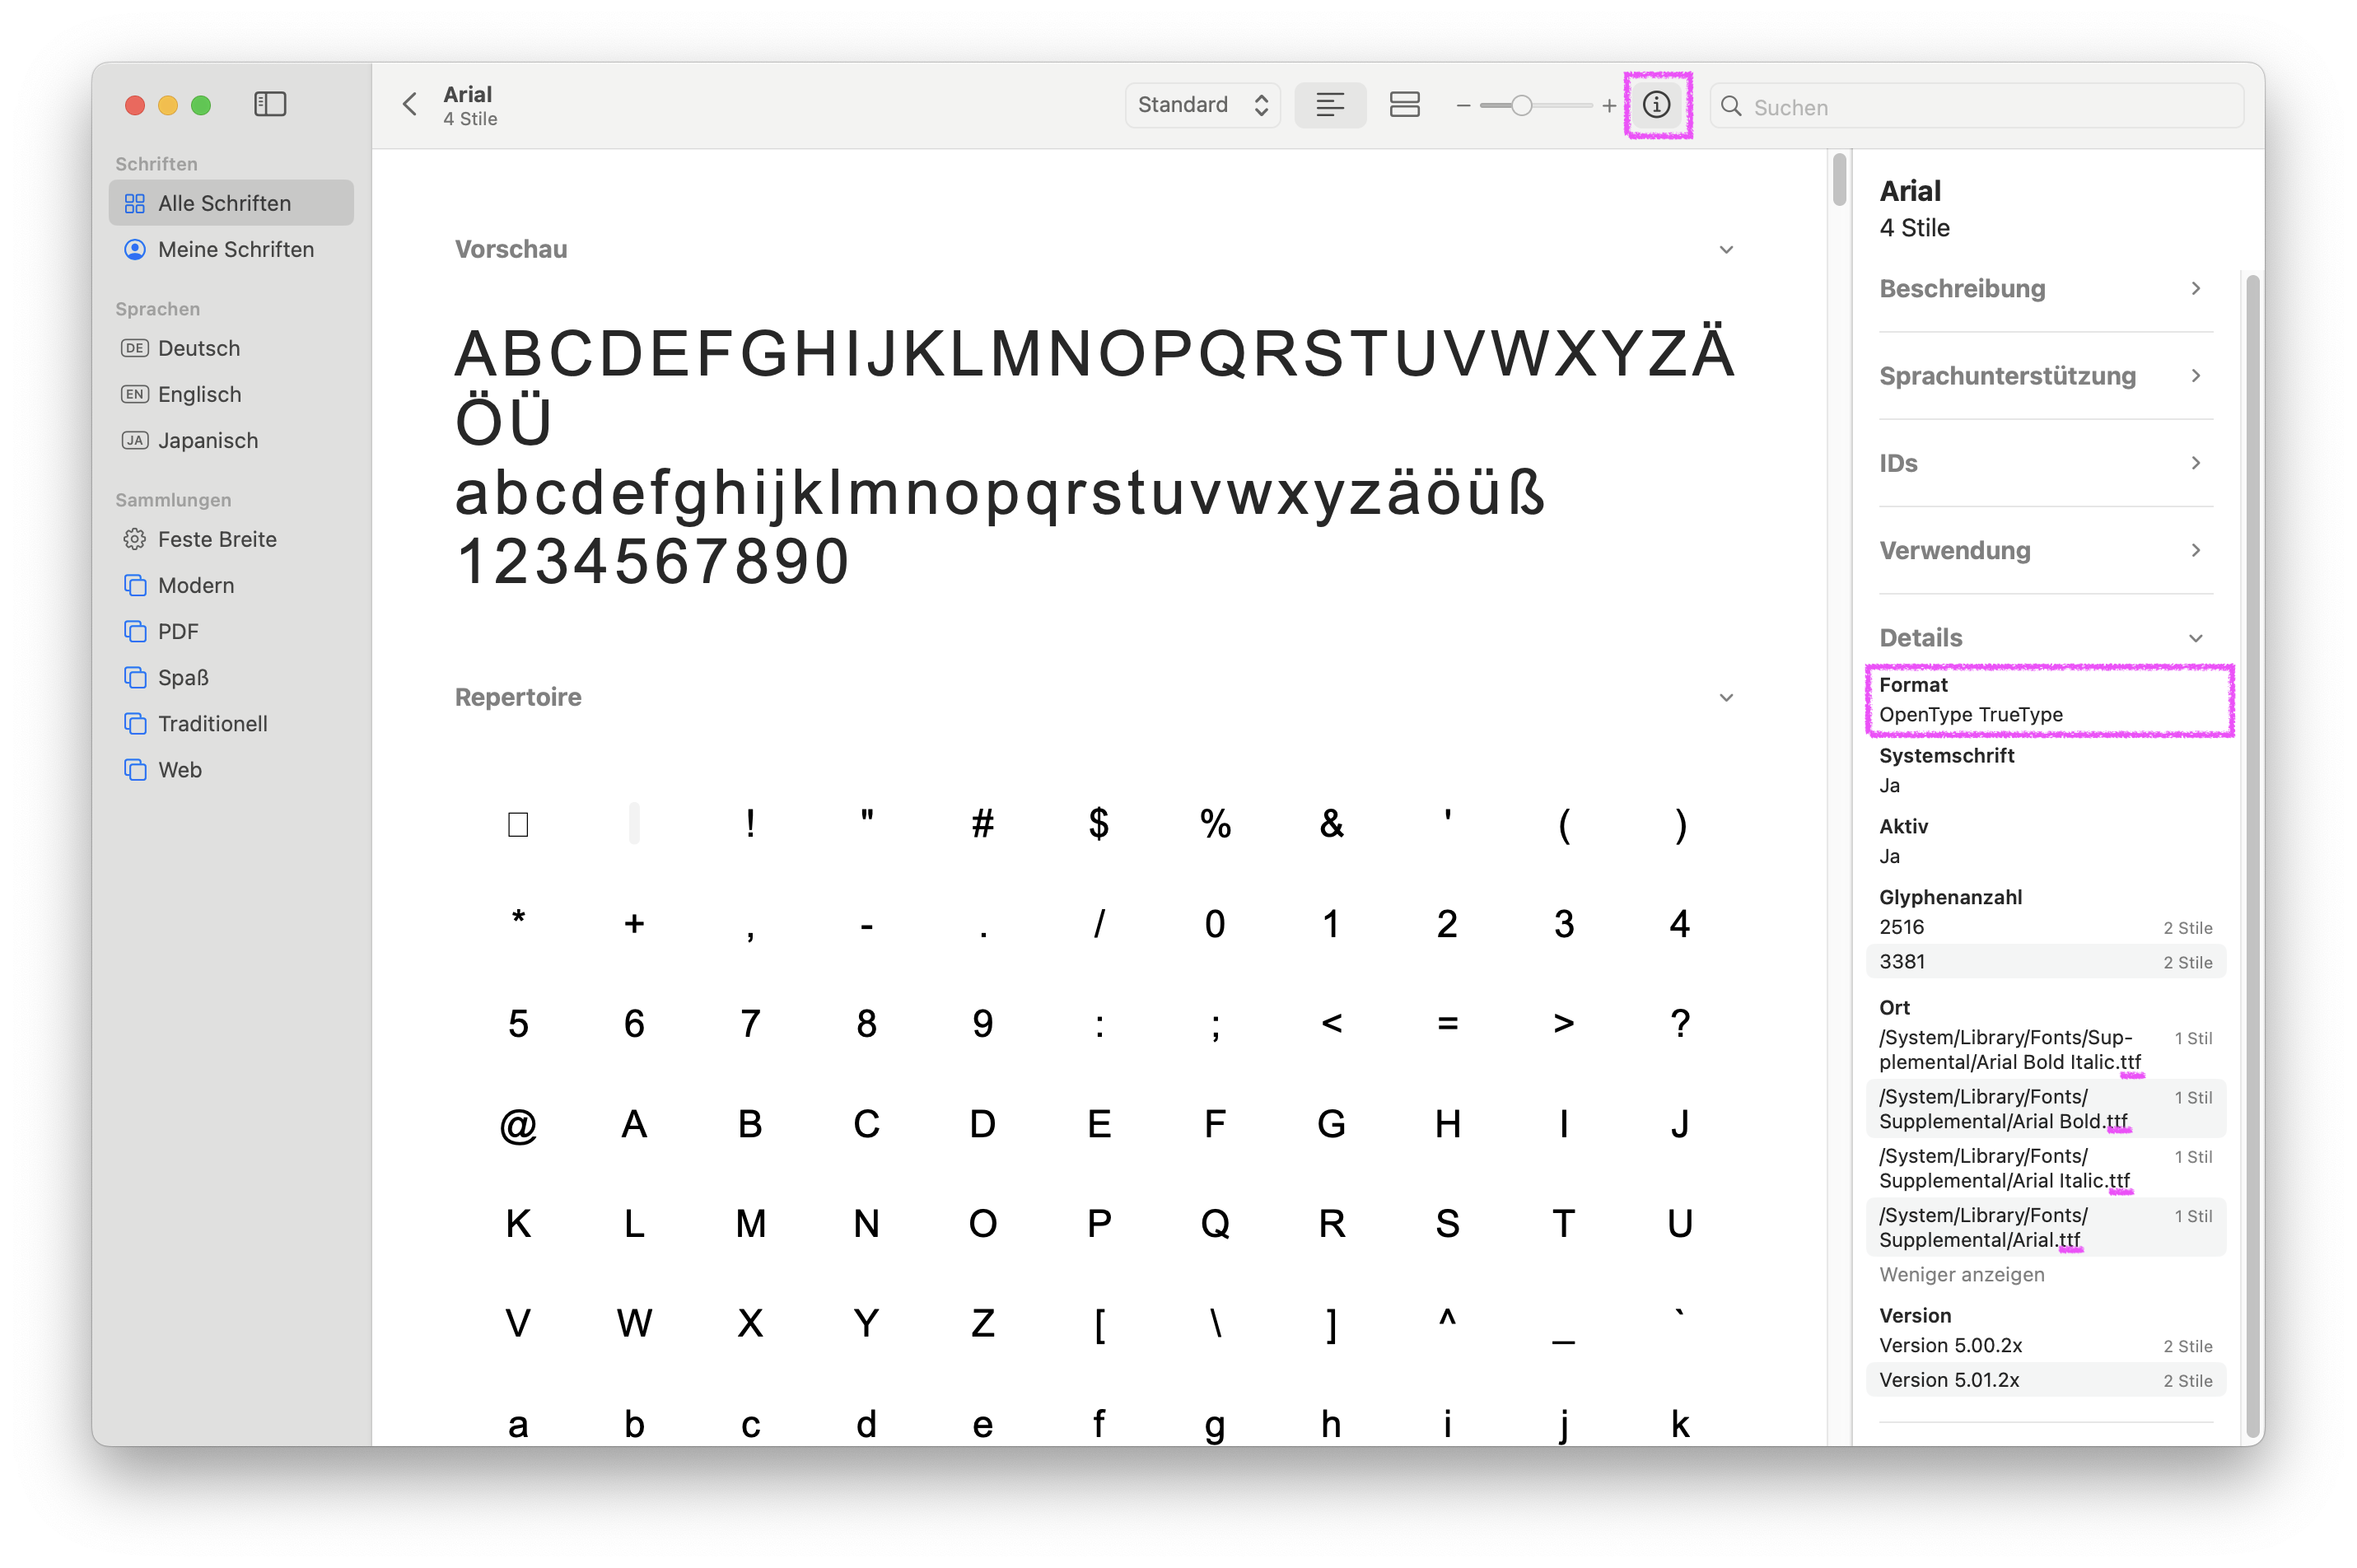Collapse the Repertoire section
Screen dimensions: 2357x1568
pyautogui.click(x=1726, y=698)
